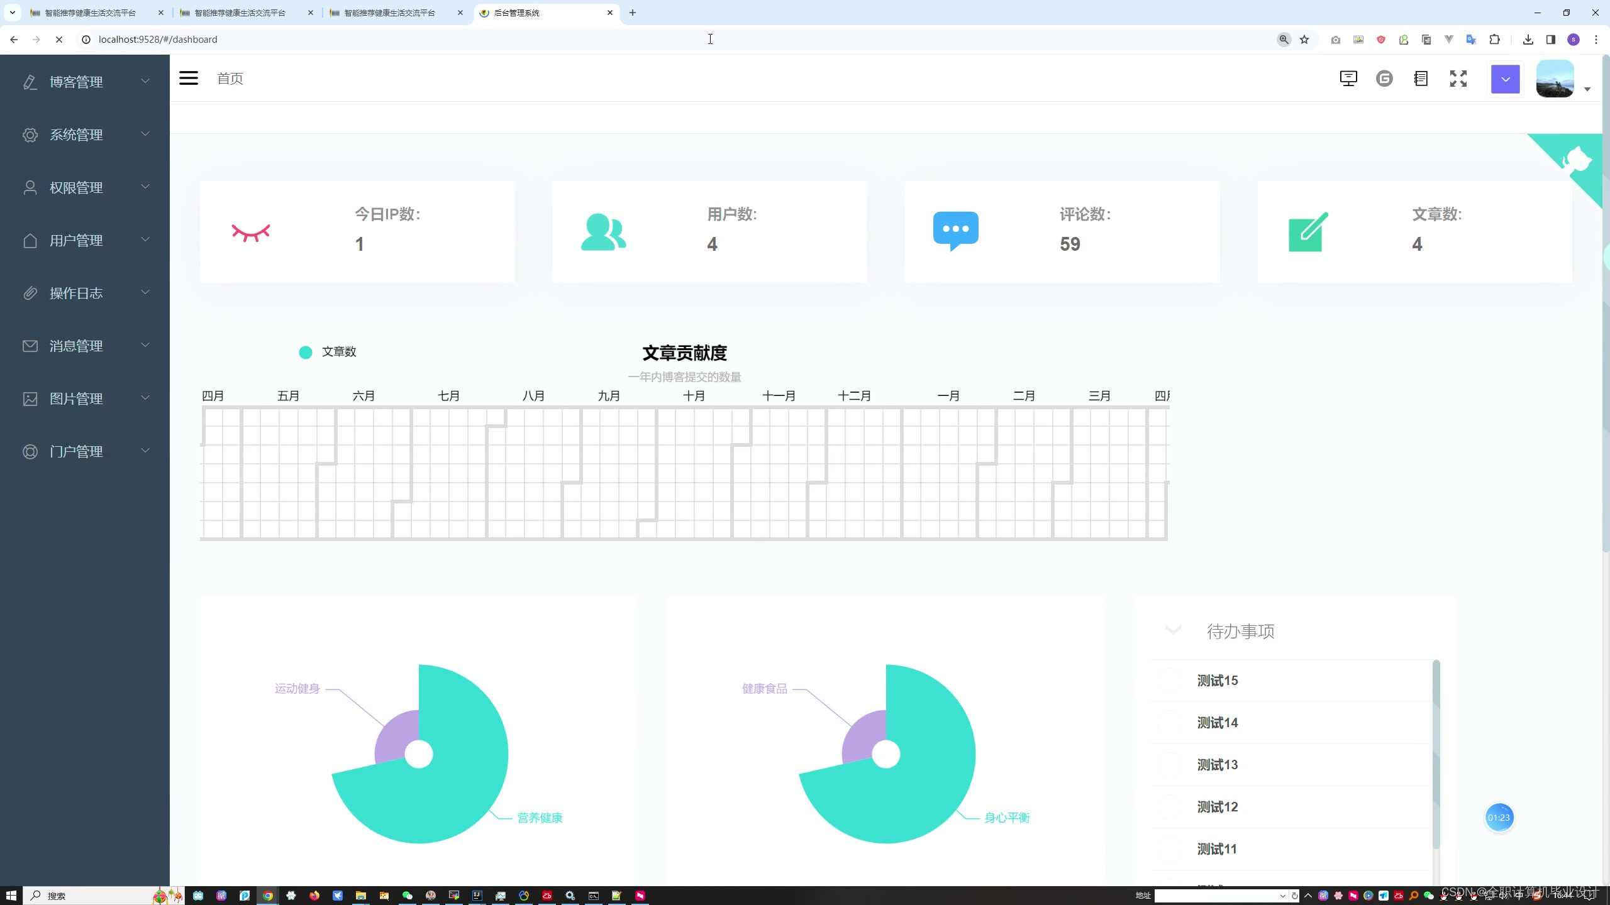Screen dimensions: 1610x905
Task: Check the circle for 测试15 todo
Action: [x=1170, y=681]
